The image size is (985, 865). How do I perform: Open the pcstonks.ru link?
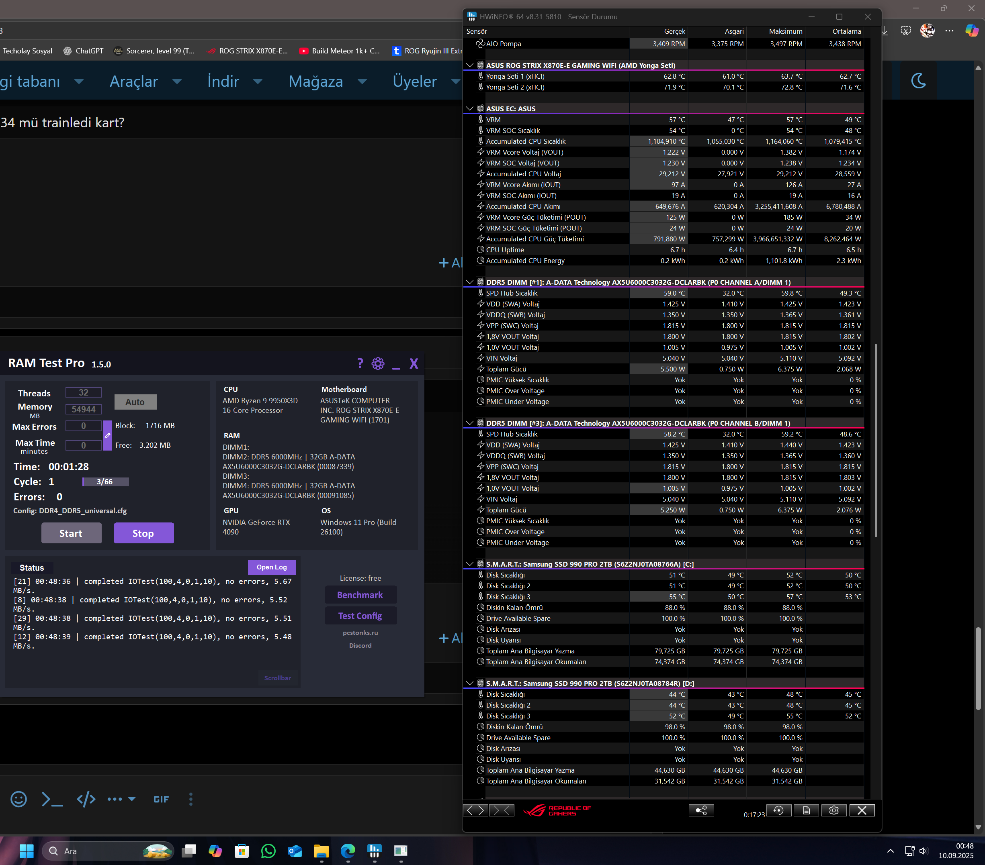360,632
